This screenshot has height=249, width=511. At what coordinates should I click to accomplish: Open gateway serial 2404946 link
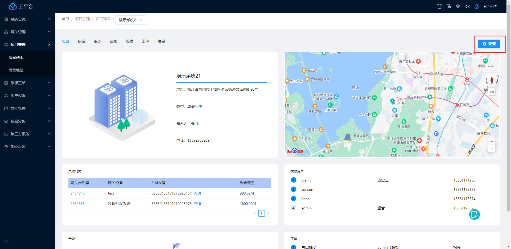click(77, 193)
